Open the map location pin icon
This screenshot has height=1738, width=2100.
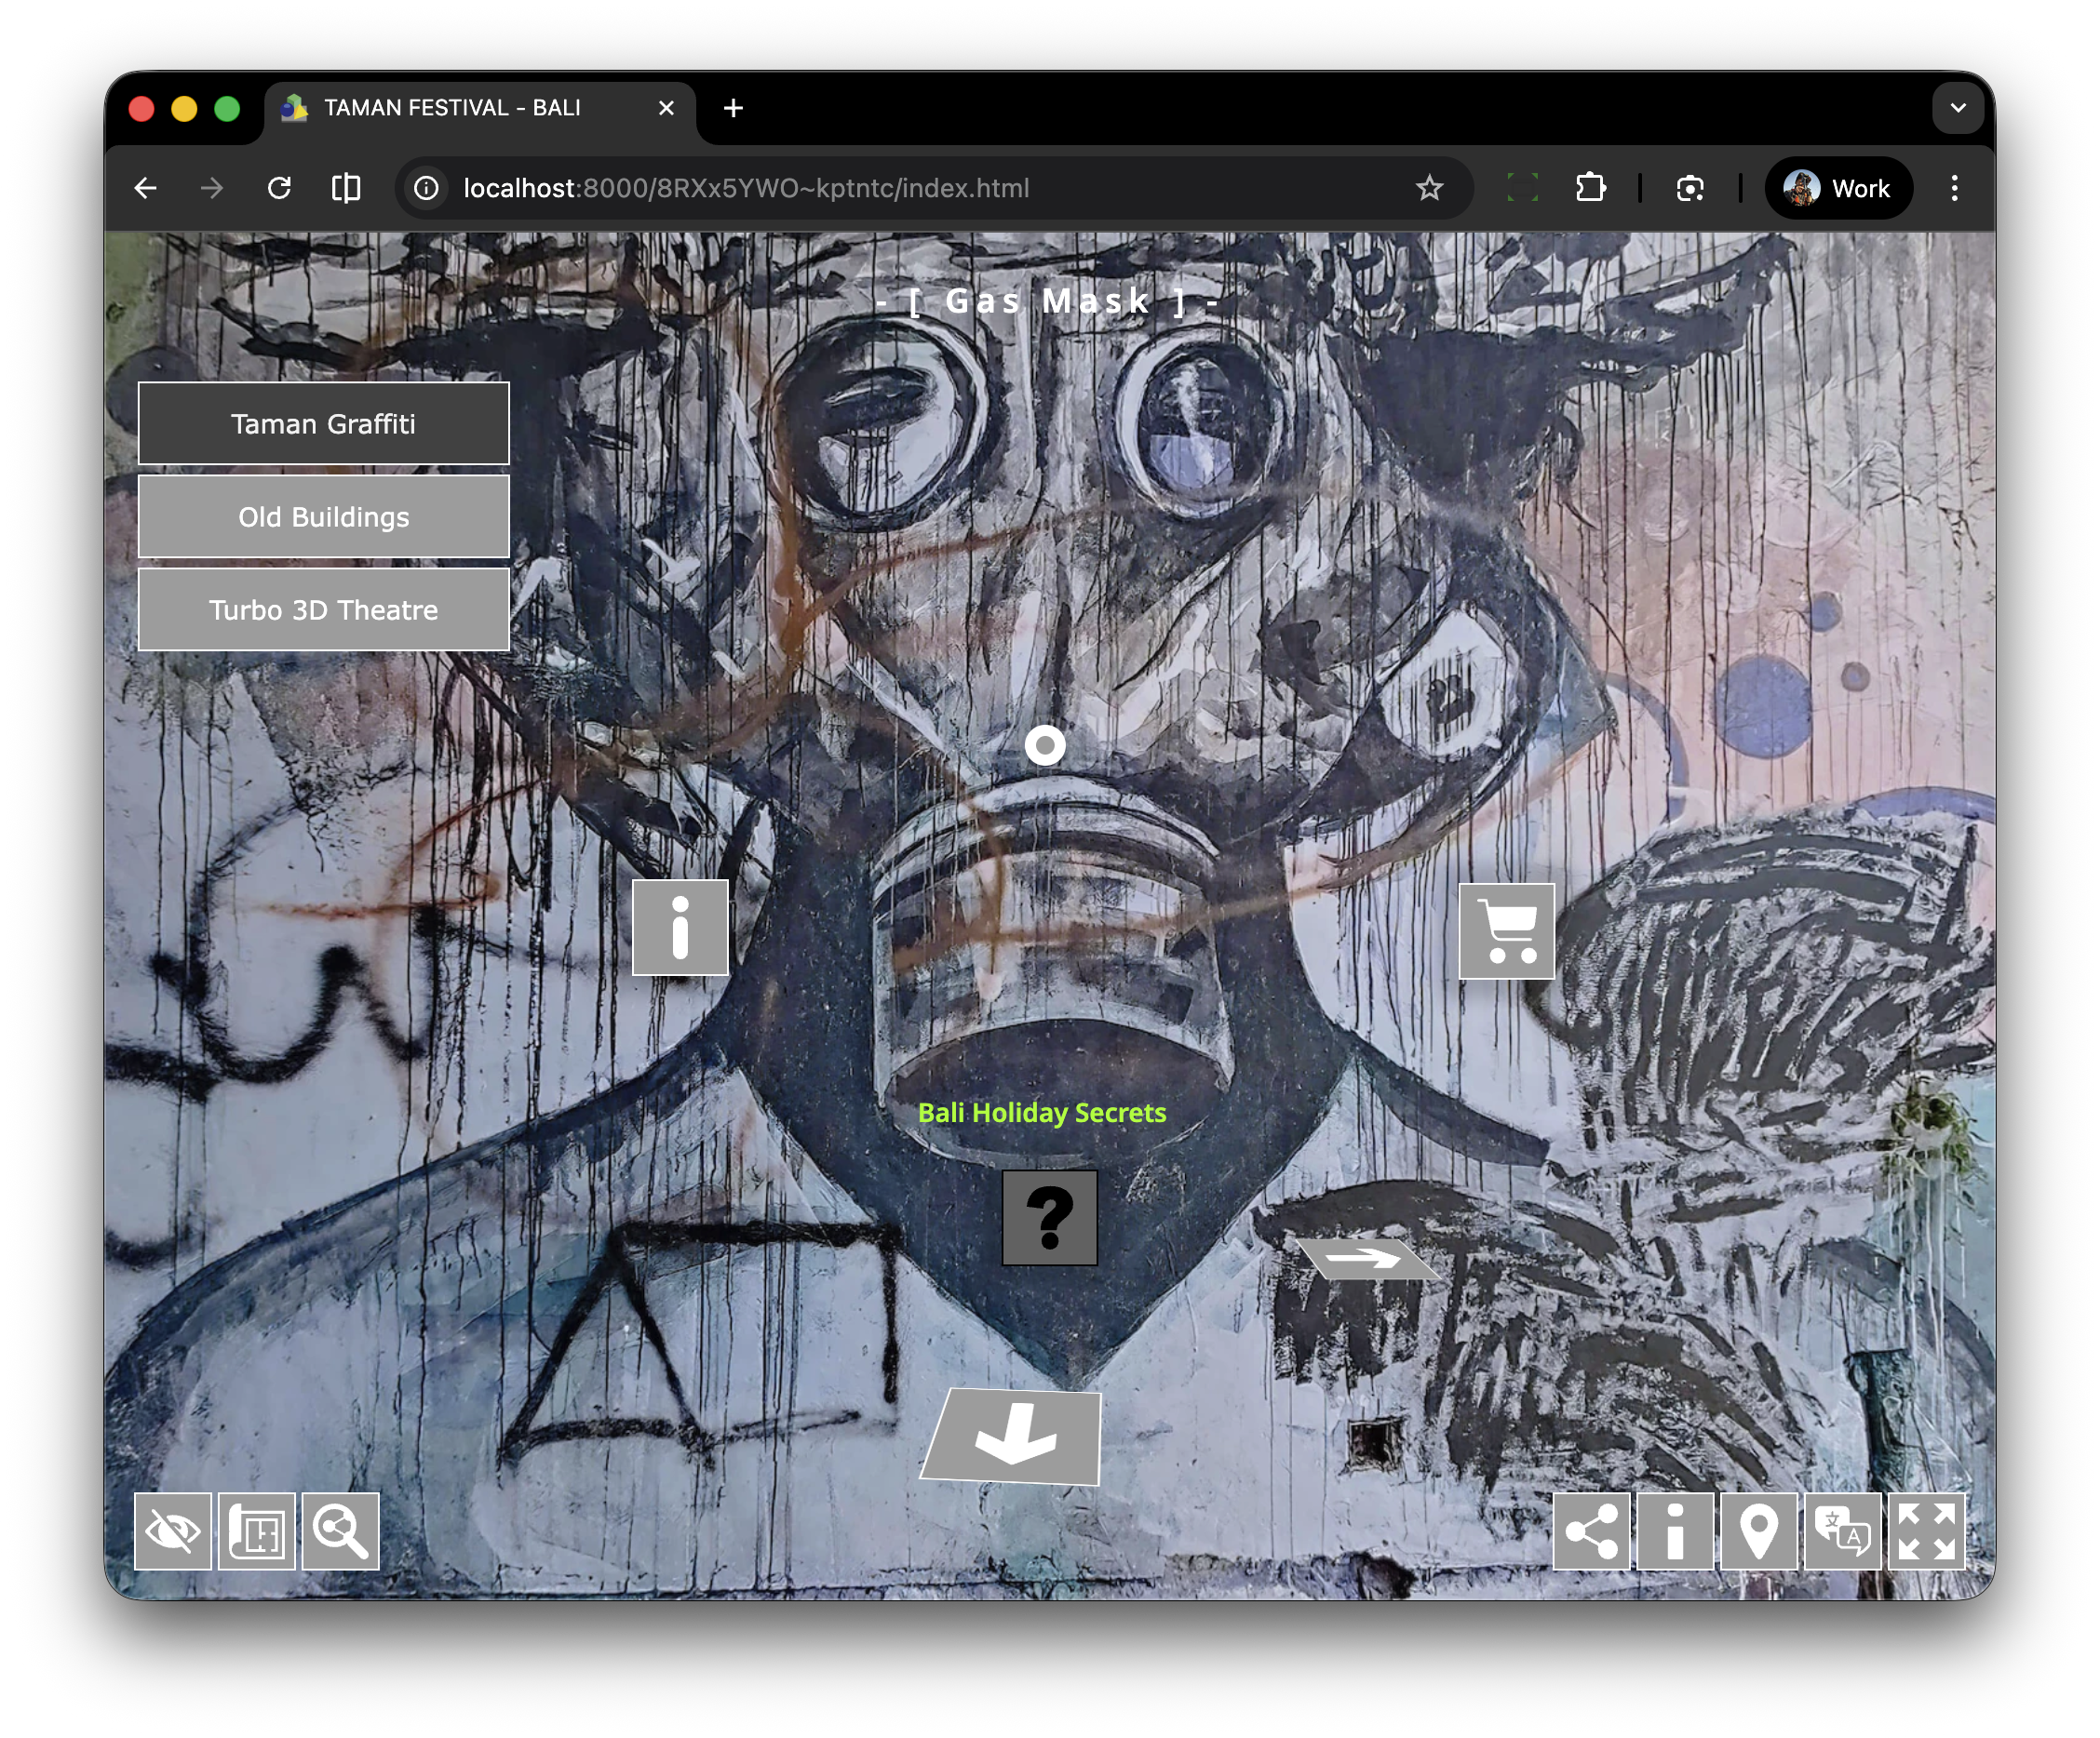click(x=1758, y=1531)
